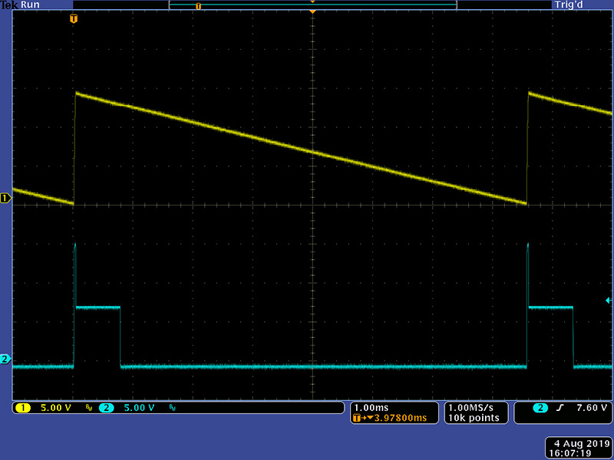Viewport: 614px width, 460px height.
Task: Click the channel 2 badge in readout bar
Action: click(x=106, y=408)
